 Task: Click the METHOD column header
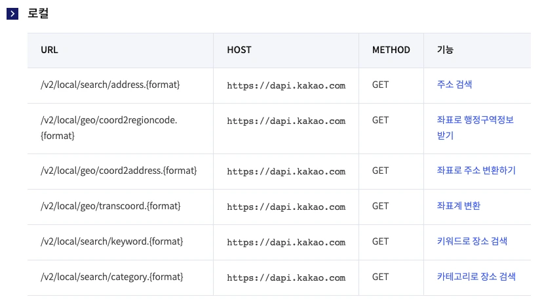[391, 50]
